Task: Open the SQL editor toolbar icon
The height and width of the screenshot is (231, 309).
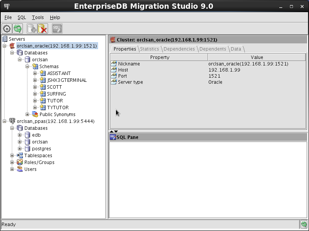Action: coord(57,29)
